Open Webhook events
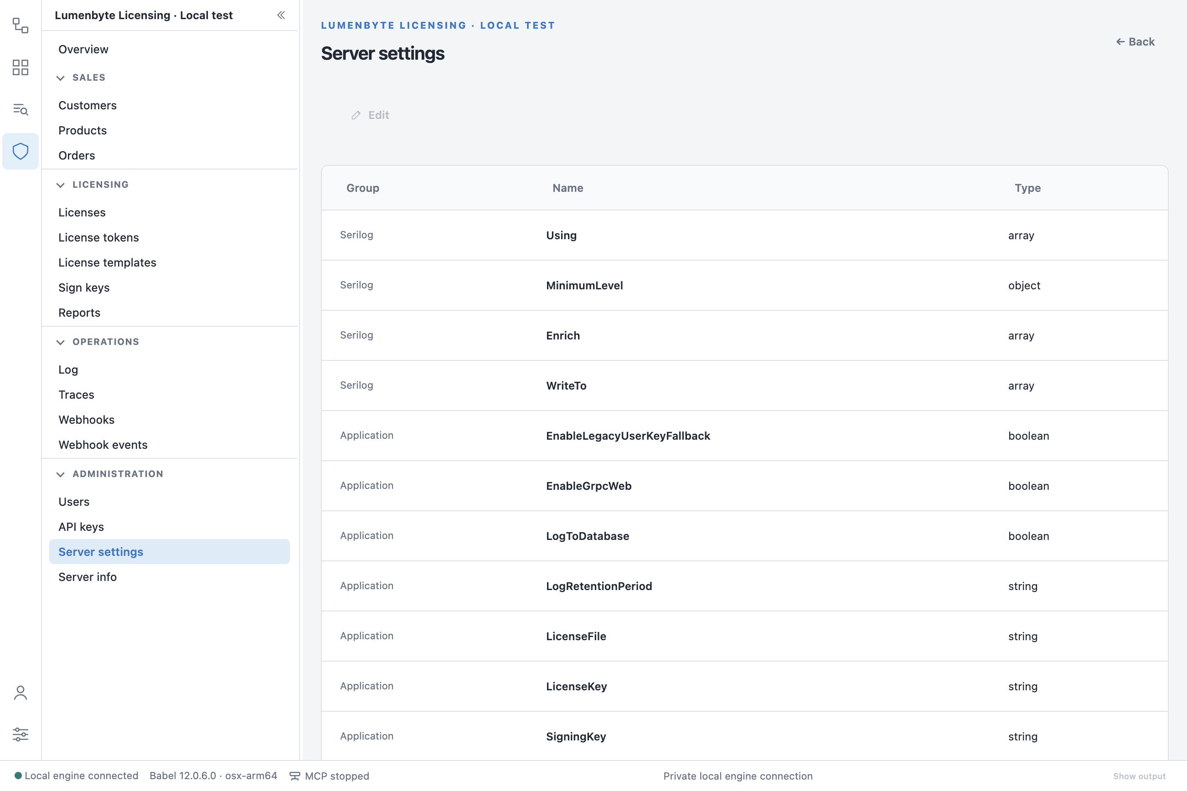The height and width of the screenshot is (791, 1187). (x=170, y=445)
